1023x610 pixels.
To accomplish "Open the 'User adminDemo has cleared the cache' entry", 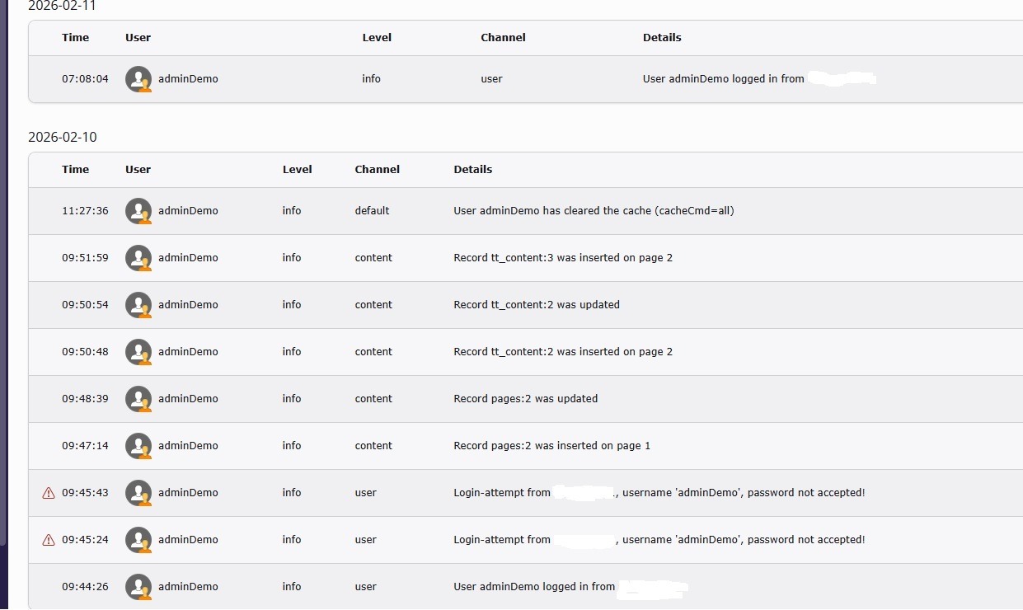I will 594,210.
